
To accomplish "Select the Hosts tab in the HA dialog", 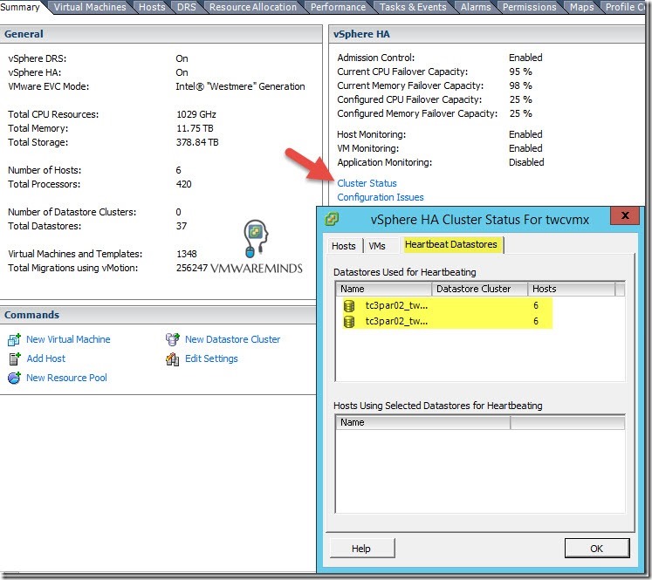I will [x=344, y=246].
